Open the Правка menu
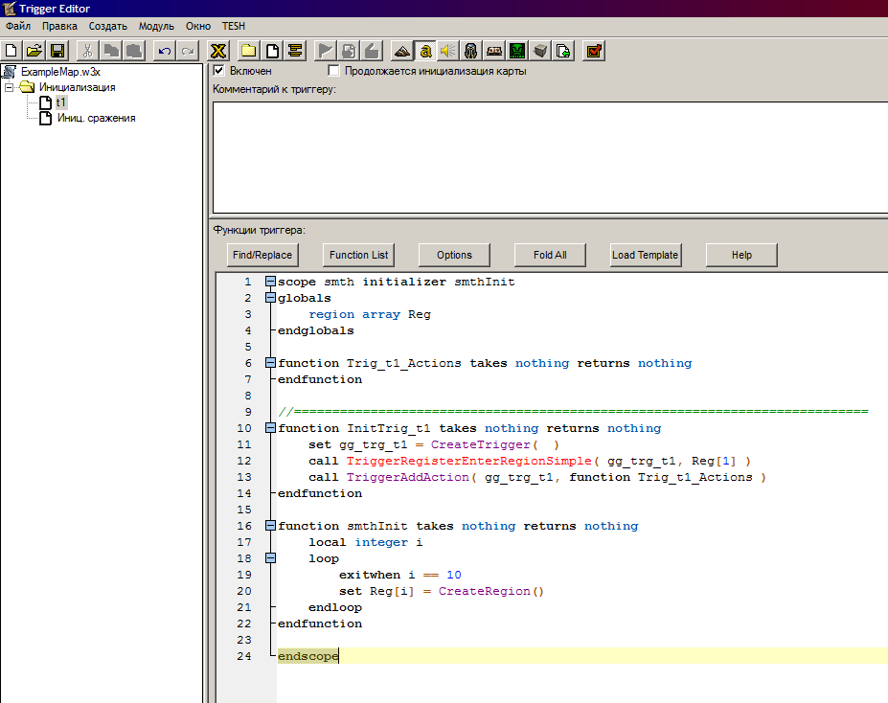This screenshot has height=703, width=888. click(59, 26)
